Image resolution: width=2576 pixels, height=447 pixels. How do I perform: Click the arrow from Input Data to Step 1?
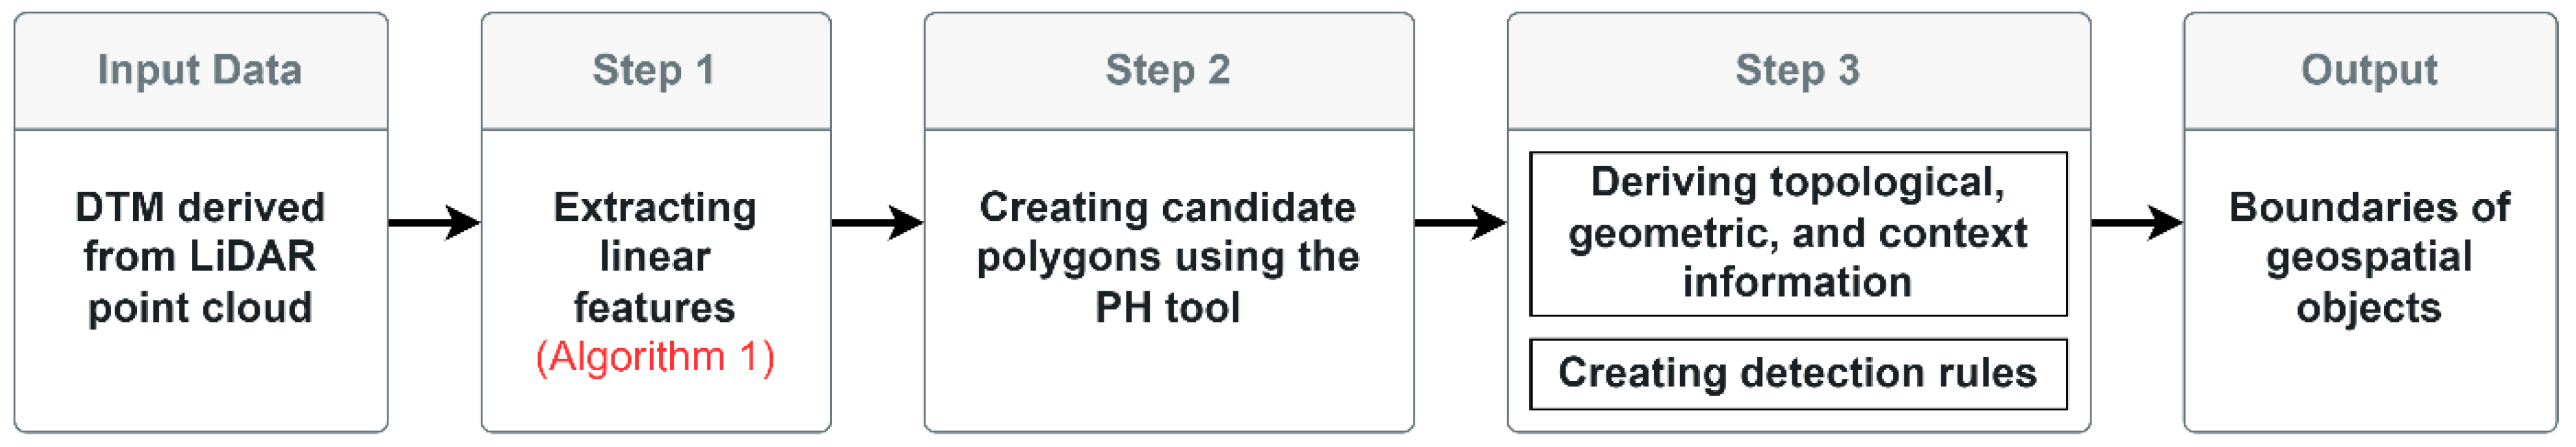point(434,222)
